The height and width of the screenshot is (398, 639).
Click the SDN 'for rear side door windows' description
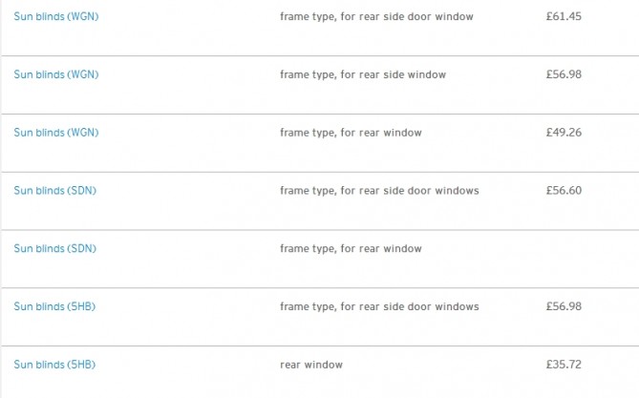pyautogui.click(x=379, y=191)
